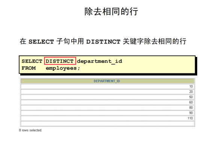Click the '8 rows selected.' status text
Screen dimensions: 219x142
[30, 130]
